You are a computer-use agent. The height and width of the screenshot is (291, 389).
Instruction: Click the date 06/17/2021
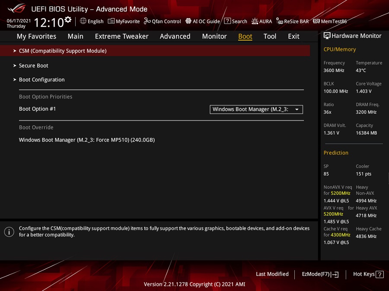click(19, 21)
